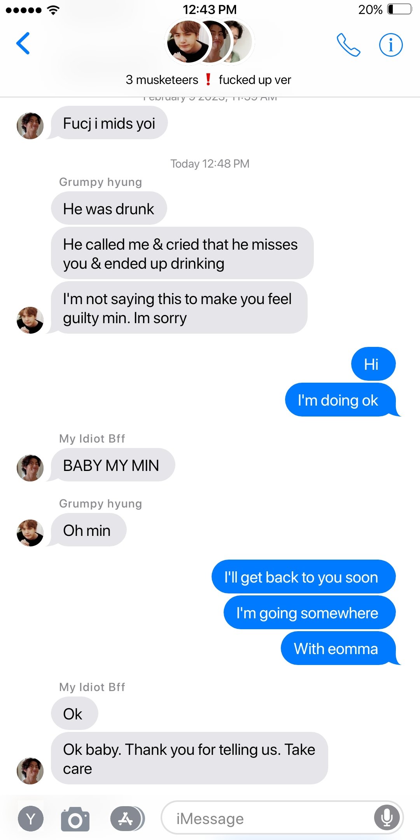Screen dimensions: 420x840
Task: Open the App Store apps icon
Action: click(x=127, y=819)
